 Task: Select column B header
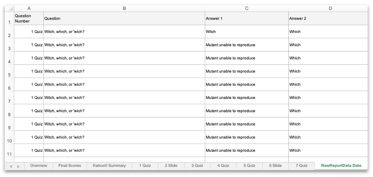(x=124, y=8)
